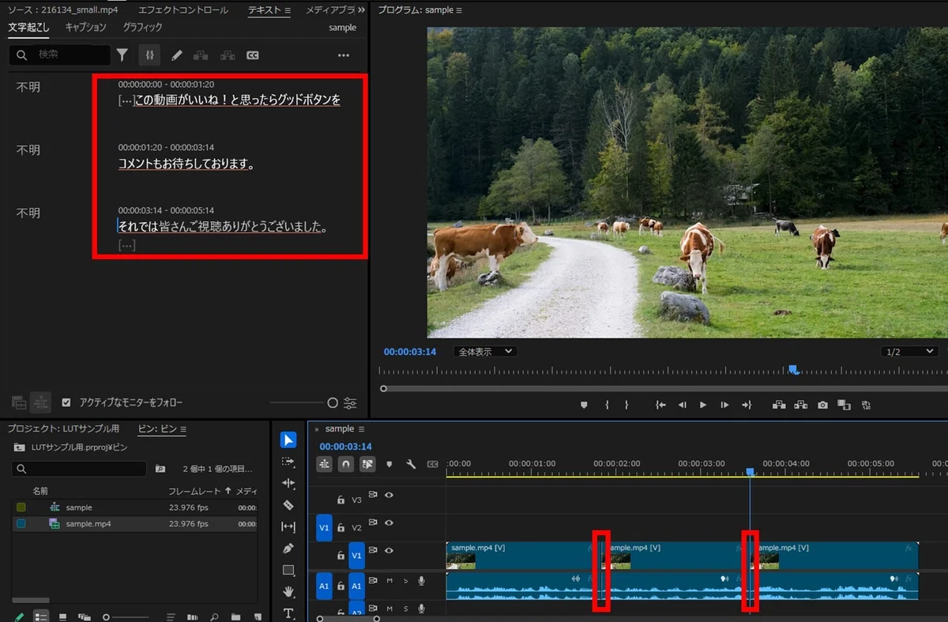
Task: Toggle Linked Selection button in timeline
Action: (367, 465)
